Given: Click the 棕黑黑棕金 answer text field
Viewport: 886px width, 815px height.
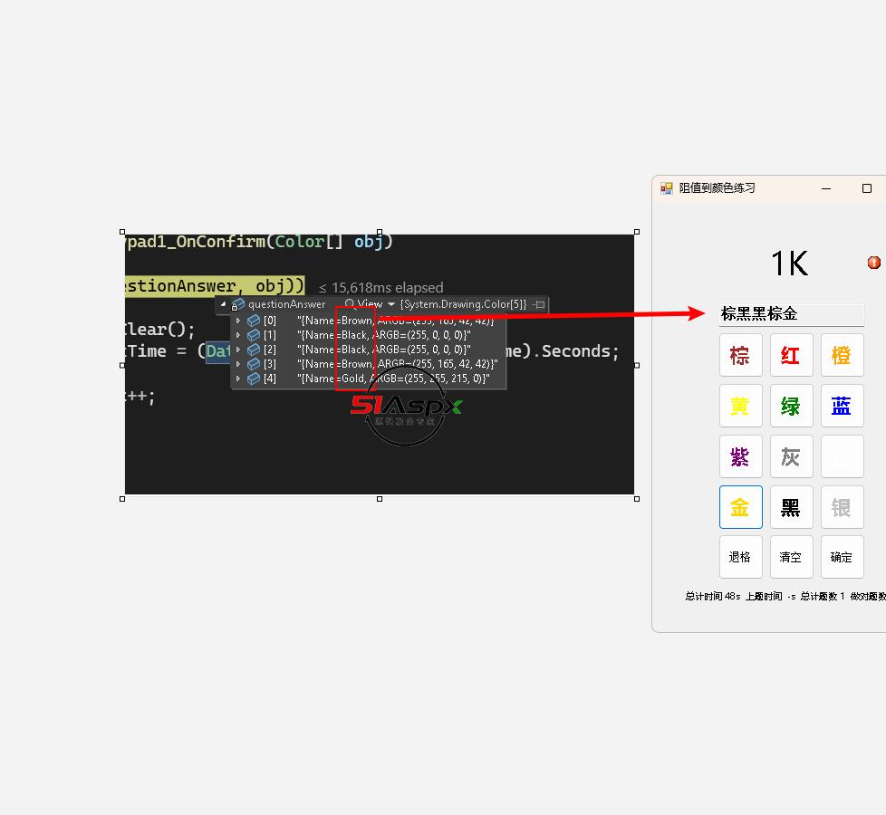Looking at the screenshot, I should 791,314.
